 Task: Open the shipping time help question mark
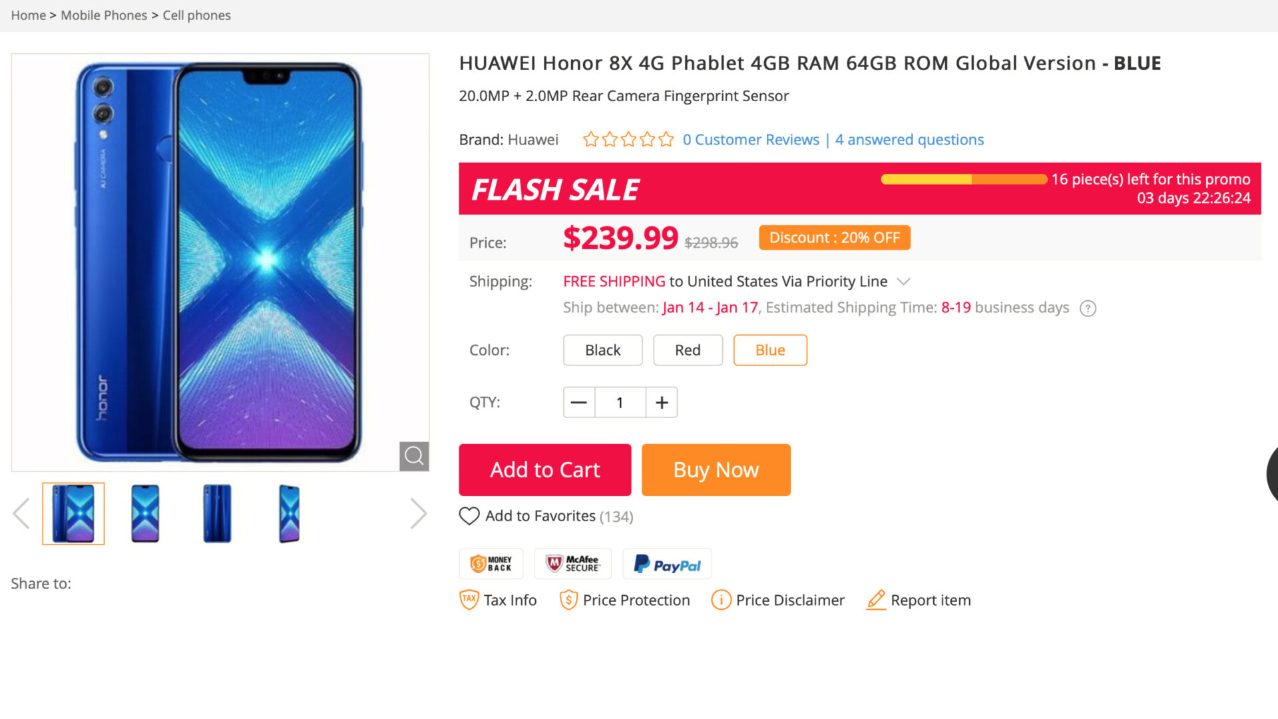pos(1088,308)
